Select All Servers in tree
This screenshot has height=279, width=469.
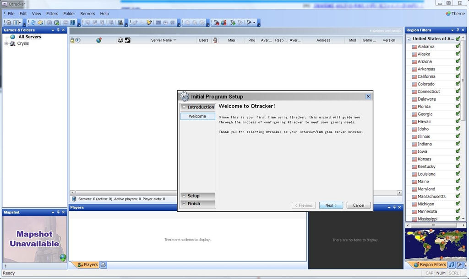pos(30,37)
